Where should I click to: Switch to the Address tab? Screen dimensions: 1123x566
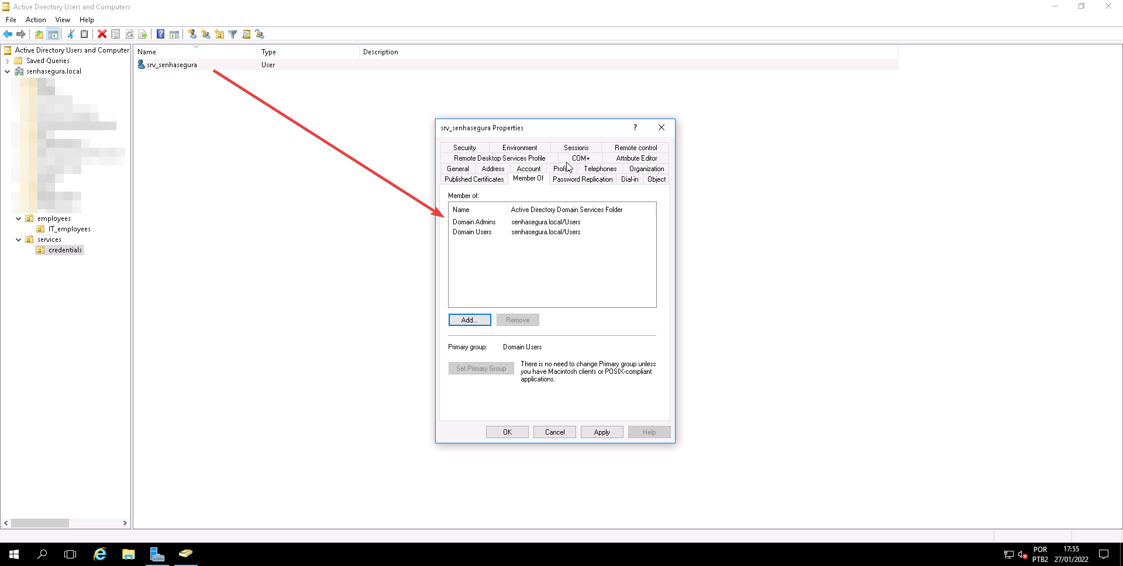[x=493, y=169]
